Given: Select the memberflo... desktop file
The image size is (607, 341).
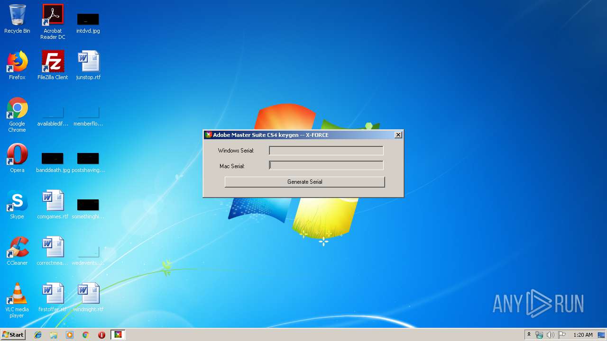Looking at the screenshot, I should point(88,116).
